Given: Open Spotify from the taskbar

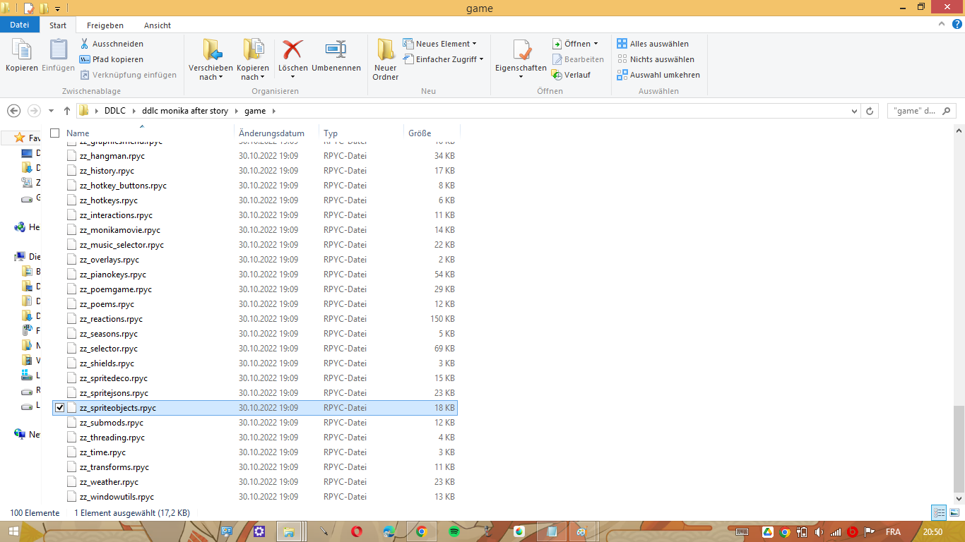Looking at the screenshot, I should 454,533.
